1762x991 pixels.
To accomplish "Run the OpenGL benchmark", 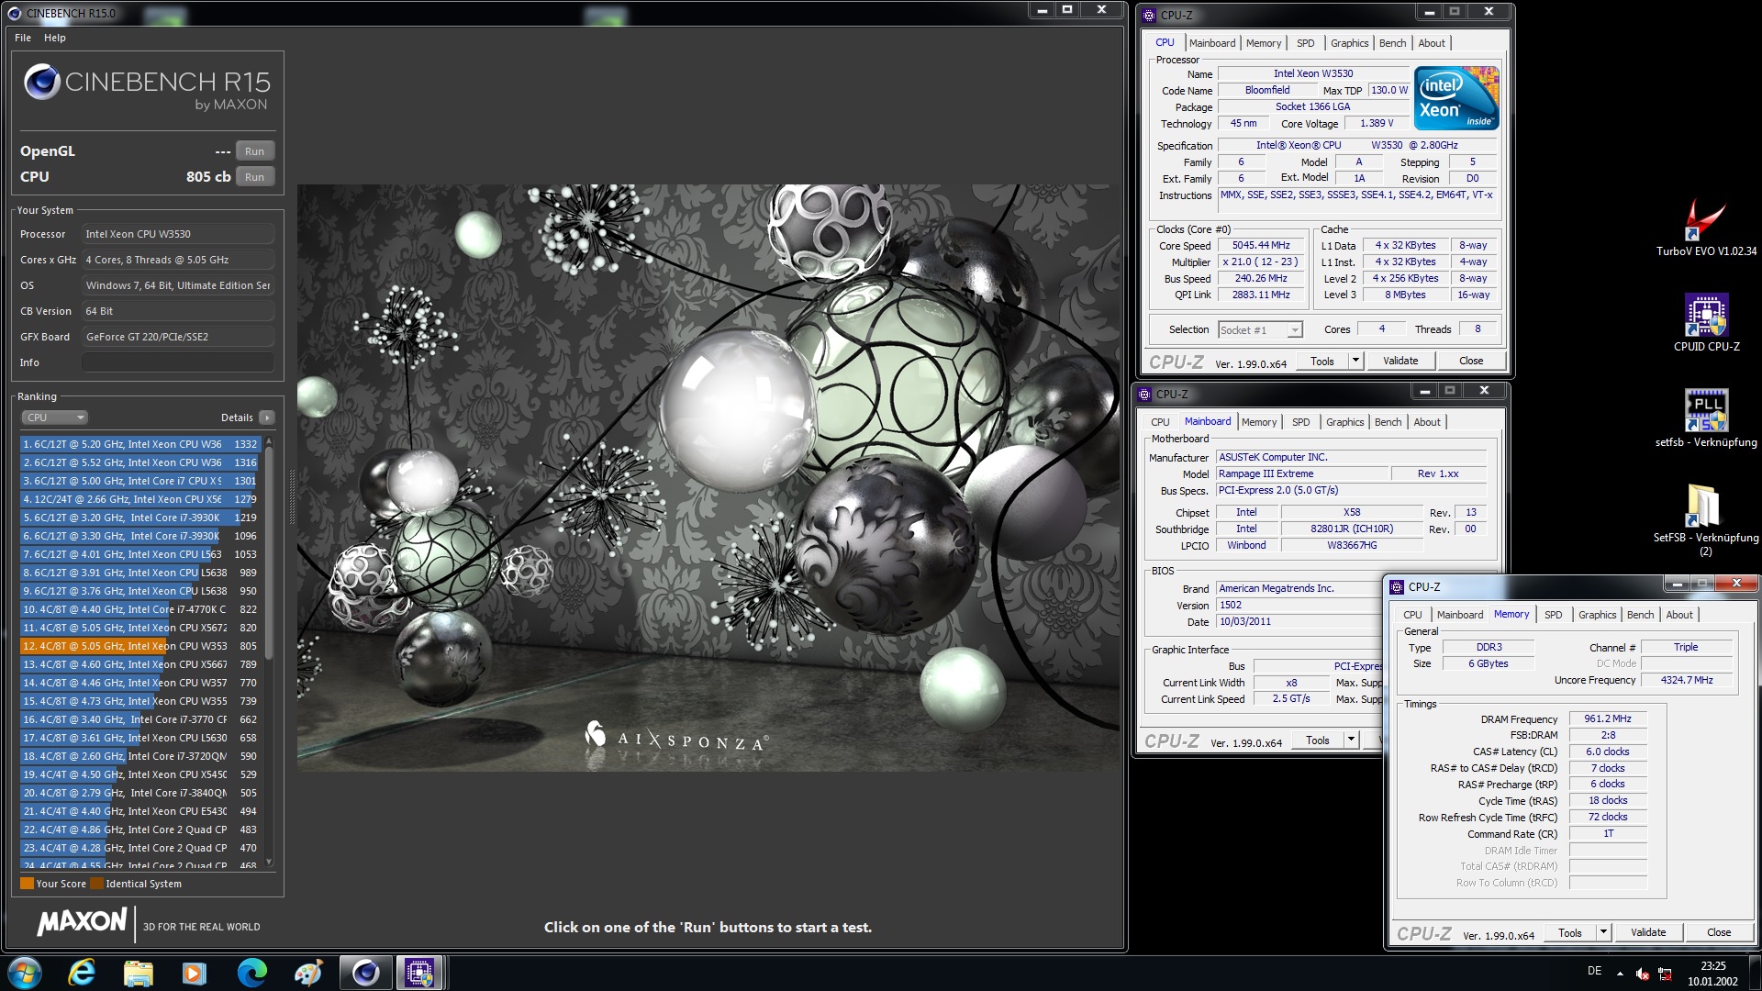I will coord(254,151).
